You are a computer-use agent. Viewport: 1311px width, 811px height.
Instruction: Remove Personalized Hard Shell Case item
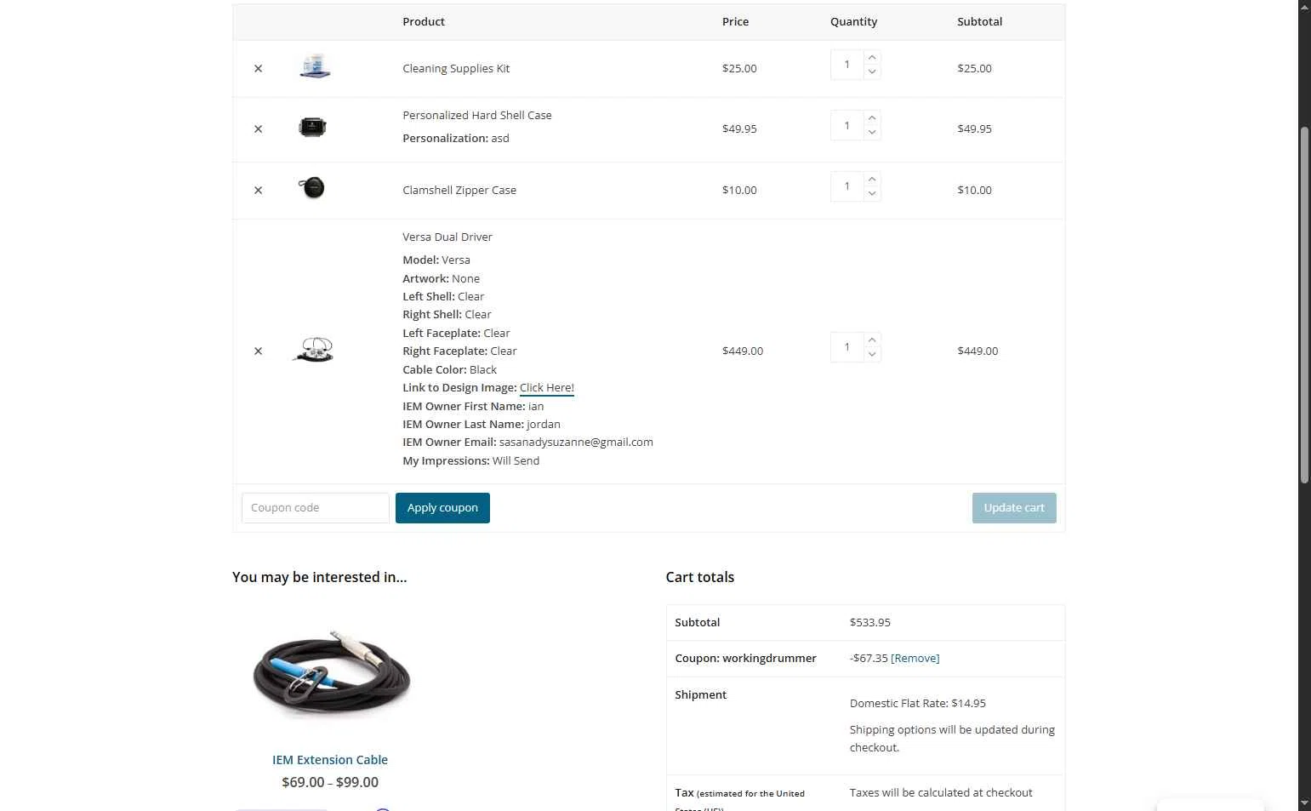[258, 129]
